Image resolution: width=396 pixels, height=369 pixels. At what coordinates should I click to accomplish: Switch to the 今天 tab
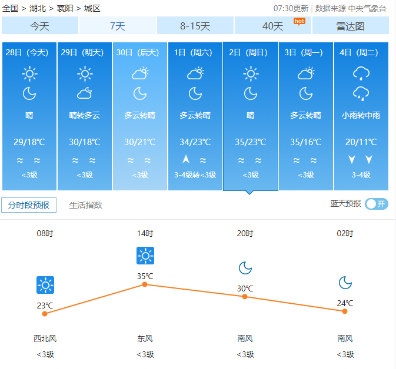click(x=40, y=25)
